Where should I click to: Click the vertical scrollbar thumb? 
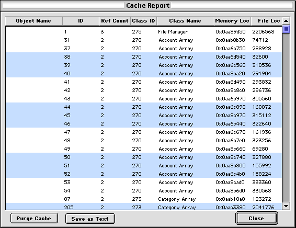286,29
